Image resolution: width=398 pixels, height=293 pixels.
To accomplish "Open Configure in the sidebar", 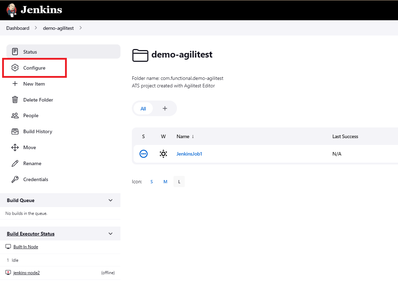I will (34, 68).
